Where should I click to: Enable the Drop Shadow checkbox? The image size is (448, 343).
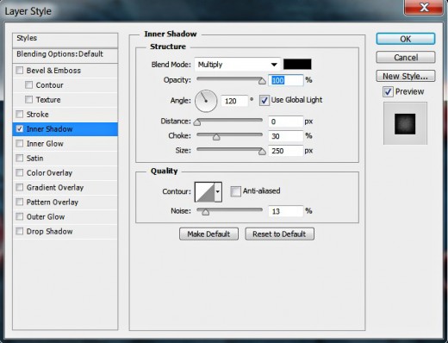tap(20, 231)
